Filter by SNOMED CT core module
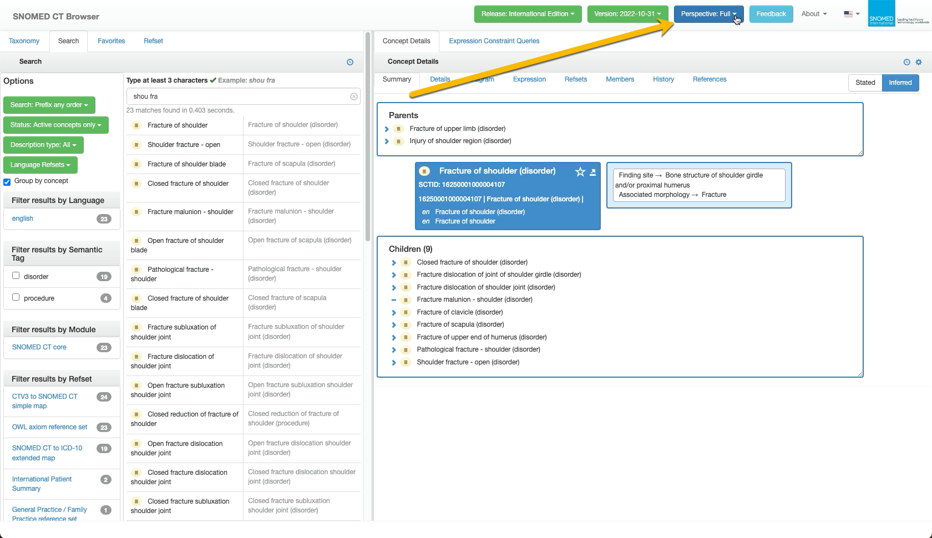 pos(39,347)
